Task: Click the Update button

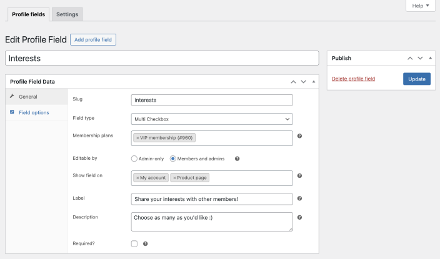Action: click(x=416, y=79)
